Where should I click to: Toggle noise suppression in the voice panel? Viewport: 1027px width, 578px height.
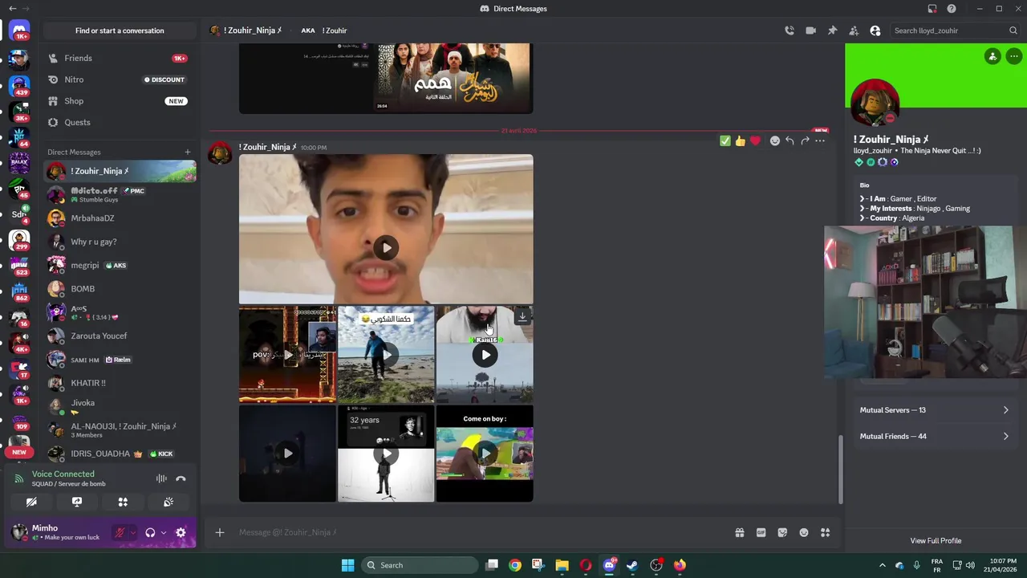tap(161, 478)
